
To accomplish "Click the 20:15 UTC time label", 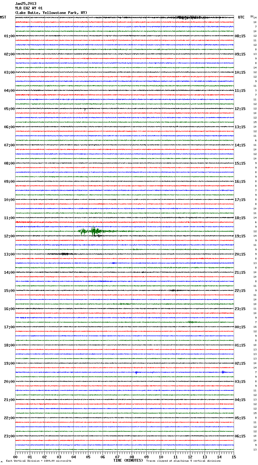I will tap(240, 254).
